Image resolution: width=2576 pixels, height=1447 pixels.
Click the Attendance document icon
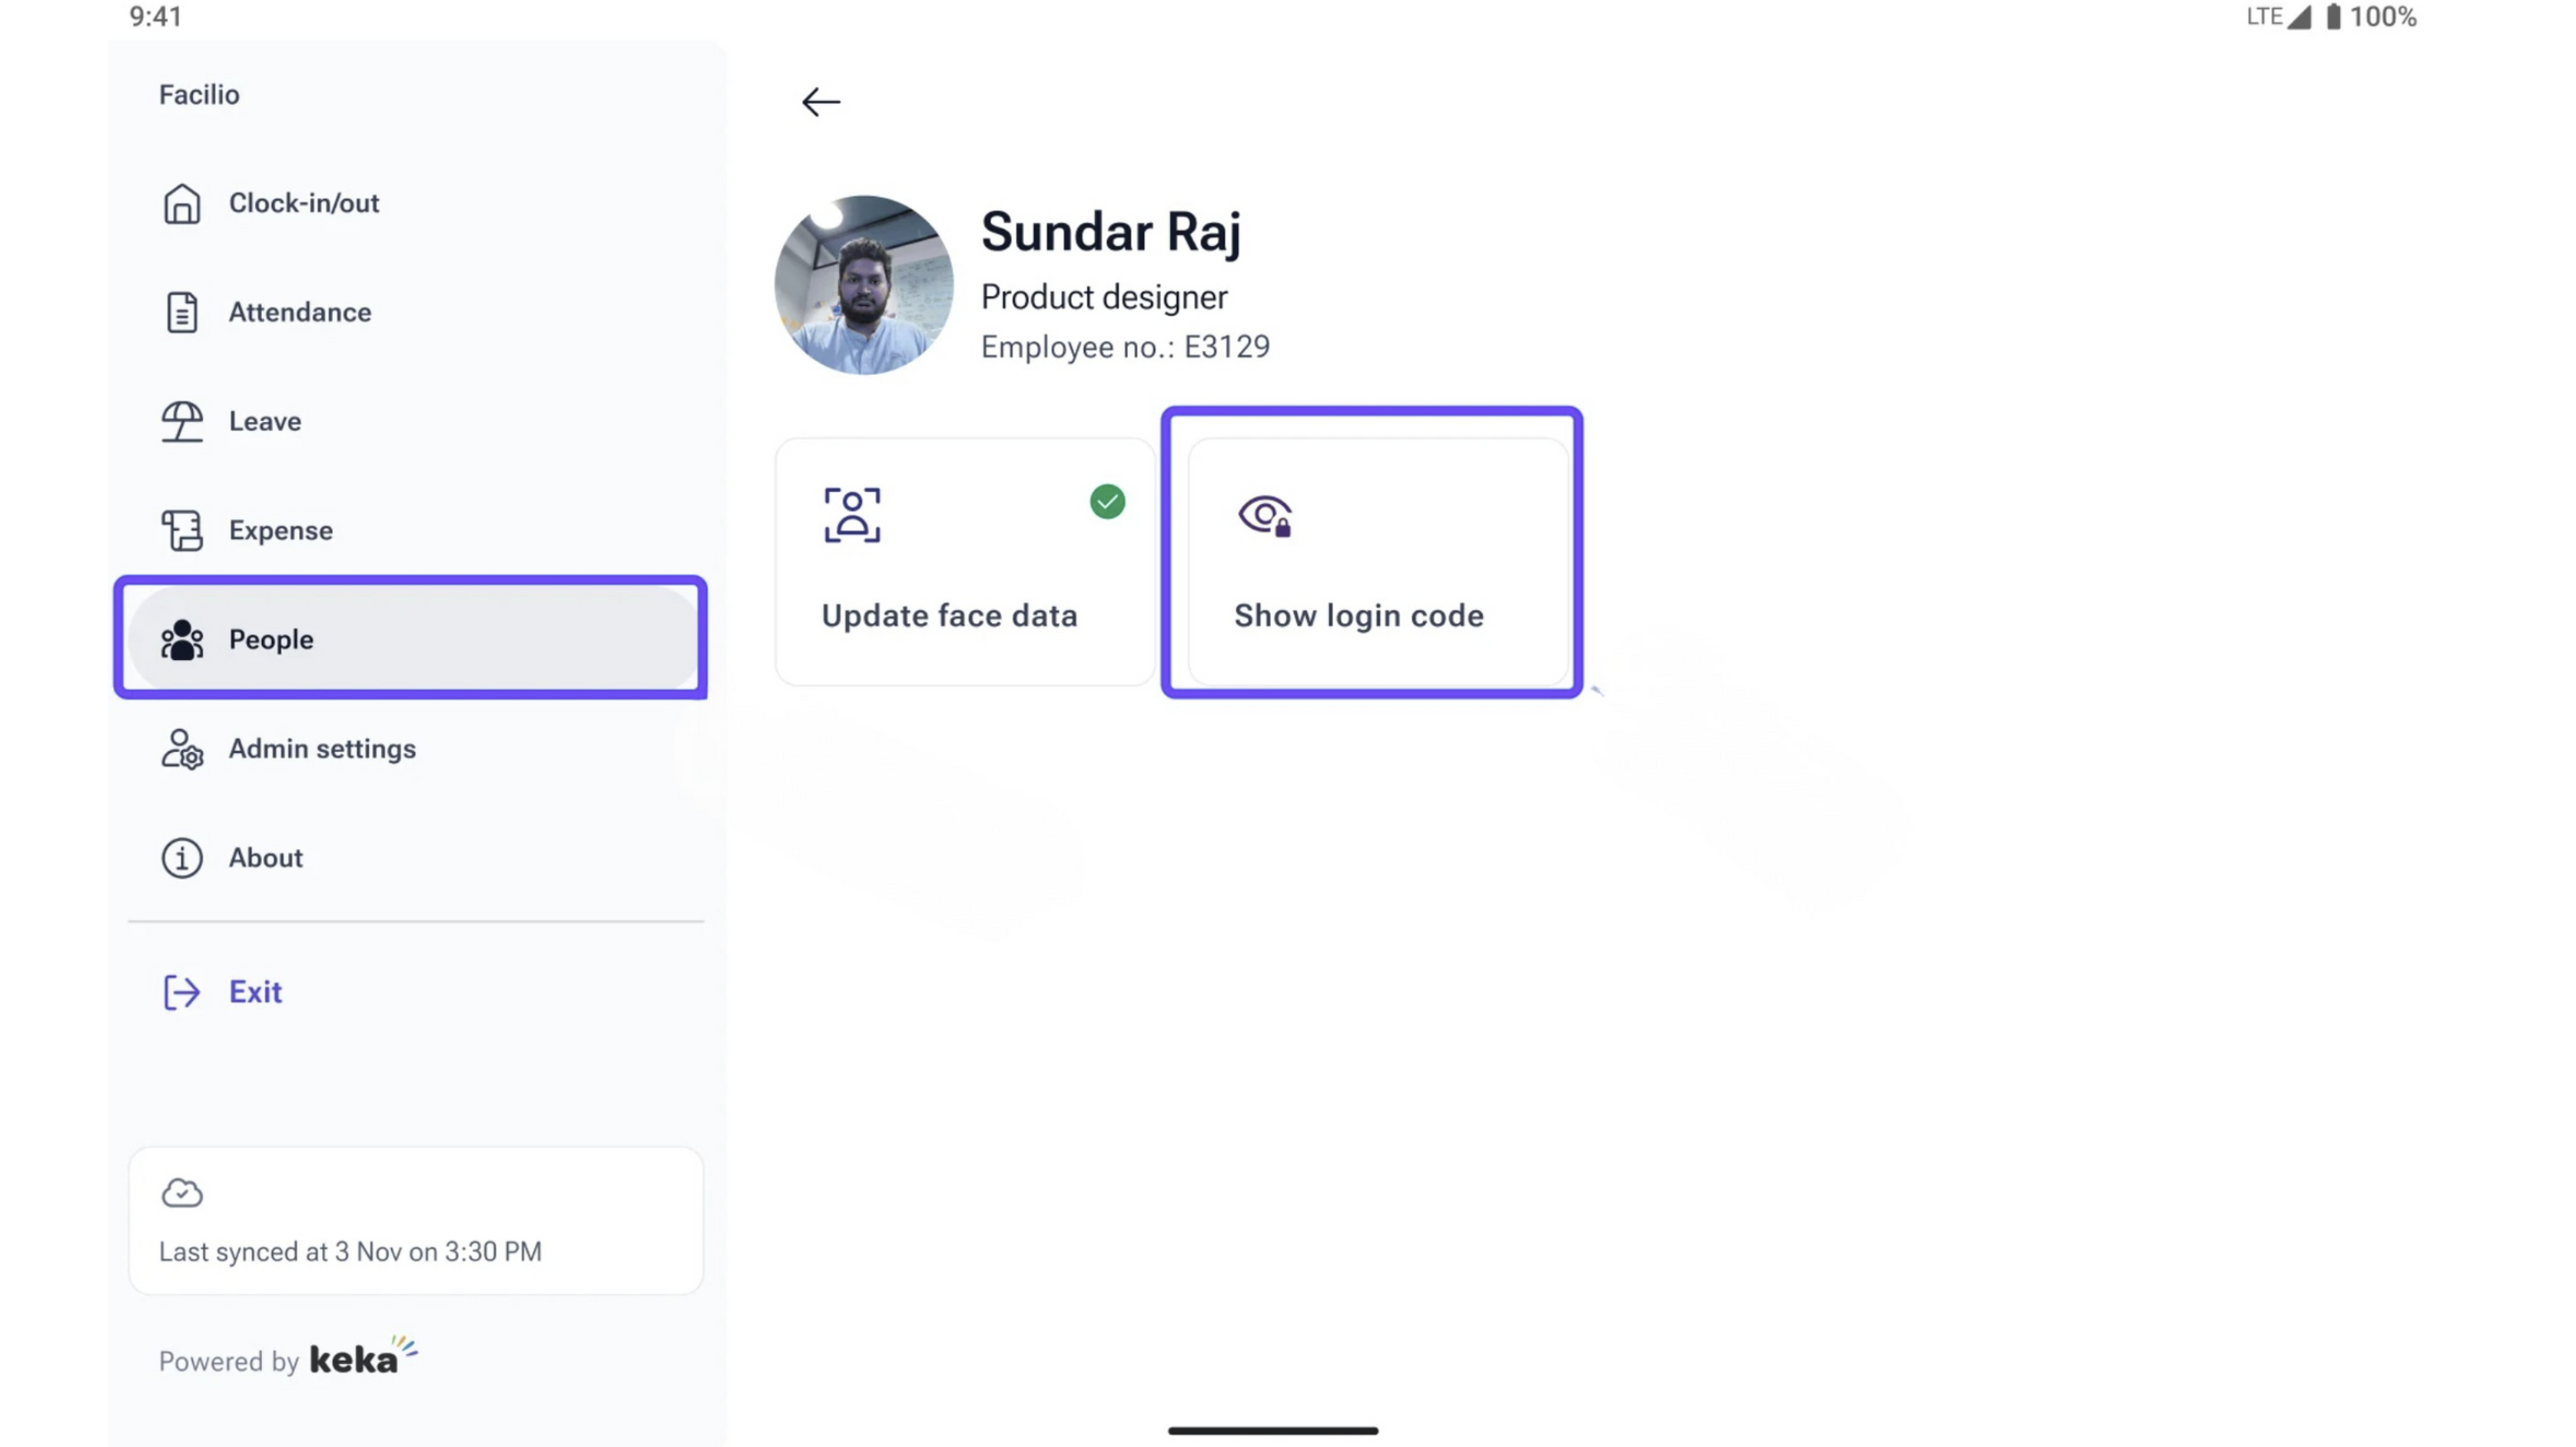click(x=181, y=312)
